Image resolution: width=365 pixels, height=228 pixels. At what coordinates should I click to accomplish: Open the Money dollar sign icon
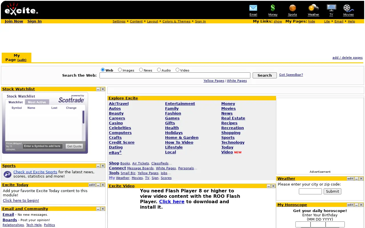click(273, 8)
